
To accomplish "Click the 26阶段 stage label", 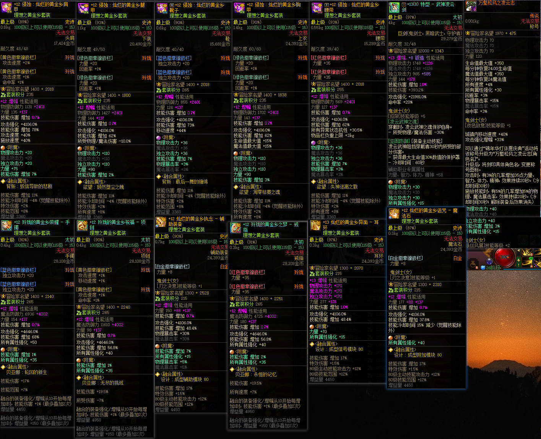I will (x=493, y=268).
